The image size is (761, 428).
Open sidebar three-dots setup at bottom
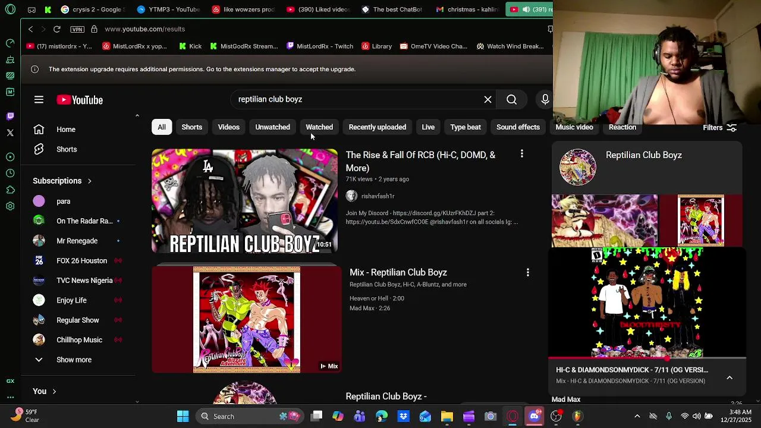pyautogui.click(x=10, y=397)
